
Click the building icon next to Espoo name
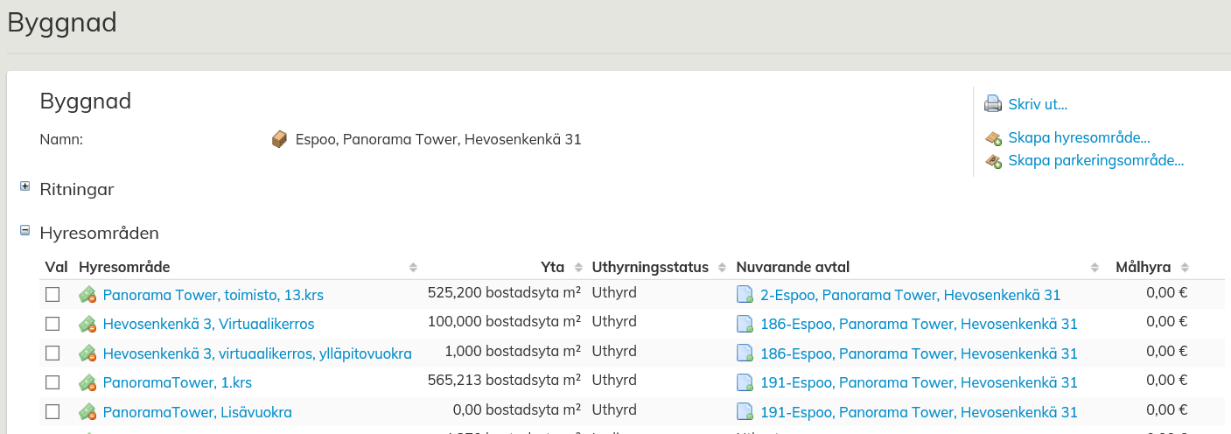click(280, 139)
